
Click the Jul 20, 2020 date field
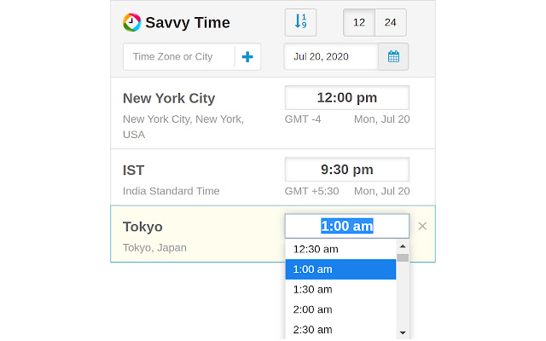(x=331, y=57)
